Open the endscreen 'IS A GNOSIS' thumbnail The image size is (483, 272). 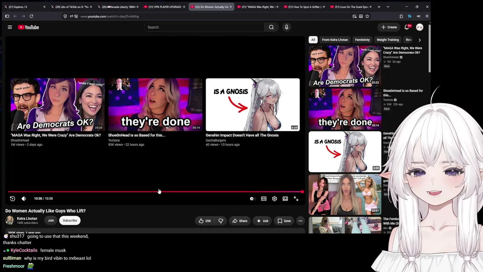click(x=253, y=105)
